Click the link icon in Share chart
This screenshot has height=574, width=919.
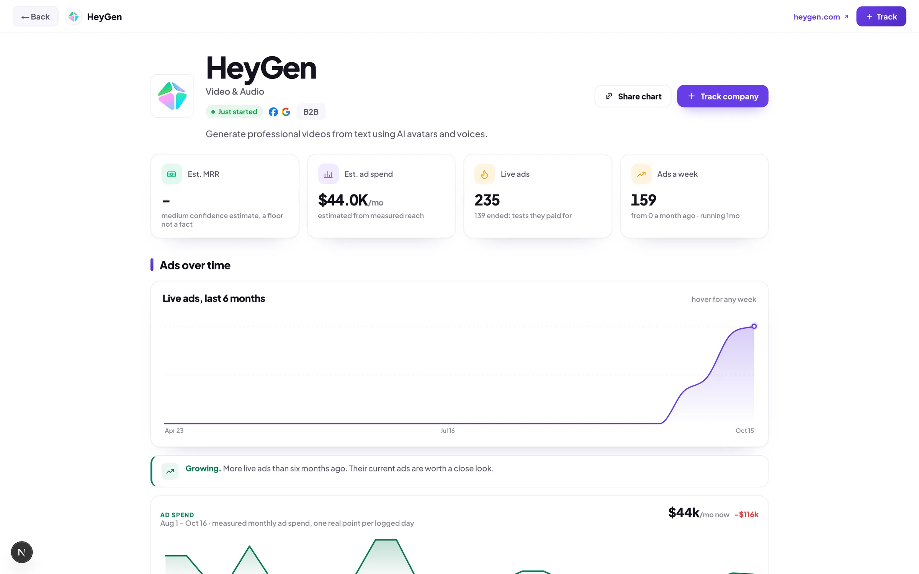pyautogui.click(x=609, y=96)
